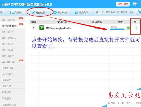Click the green Excel file icon in row 1
The width and height of the screenshot is (141, 107).
41,28
